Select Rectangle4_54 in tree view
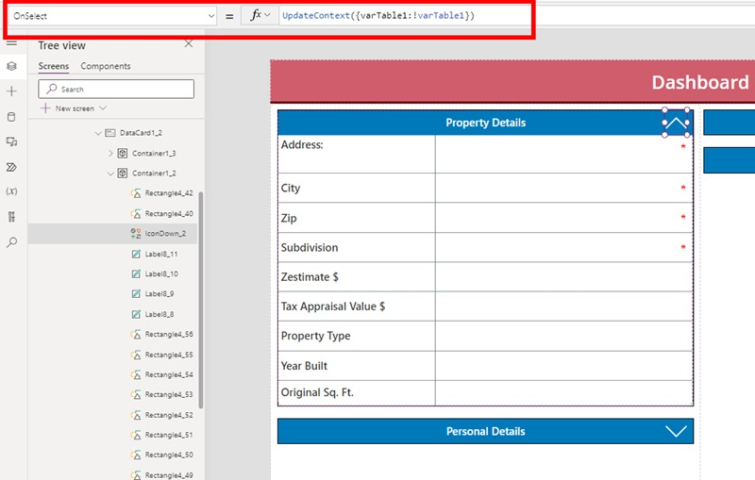The image size is (755, 480). [x=169, y=374]
